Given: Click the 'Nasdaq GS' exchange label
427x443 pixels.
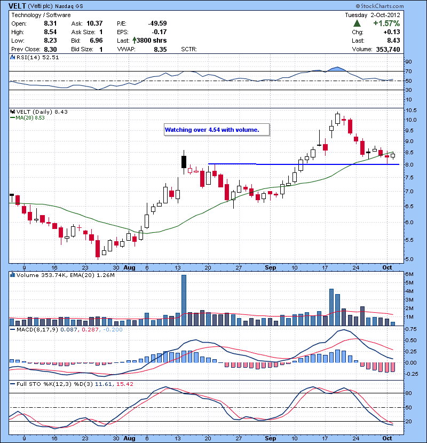Looking at the screenshot, I should (69, 6).
